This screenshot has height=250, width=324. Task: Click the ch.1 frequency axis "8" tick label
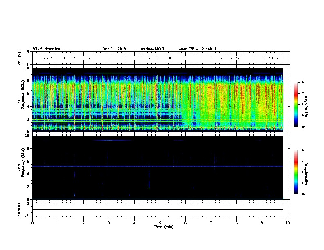[28, 81]
